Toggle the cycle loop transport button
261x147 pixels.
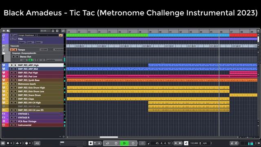[x=108, y=143]
